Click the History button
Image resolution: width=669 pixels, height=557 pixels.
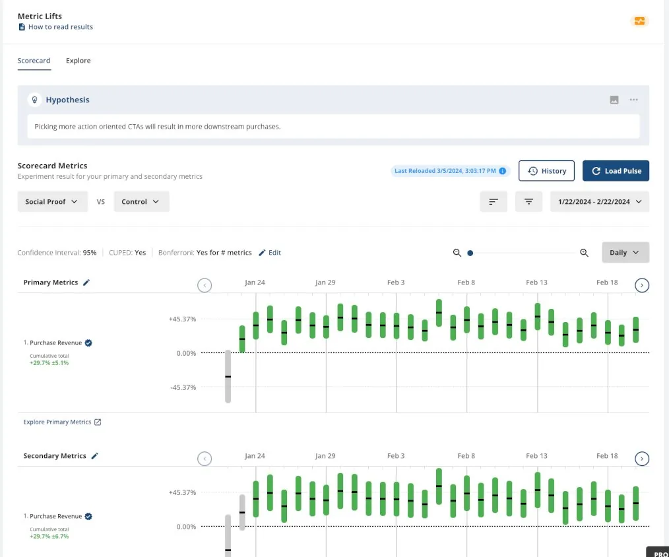point(546,171)
